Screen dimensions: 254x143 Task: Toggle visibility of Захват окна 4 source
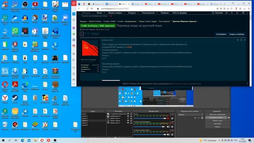tap(128, 118)
